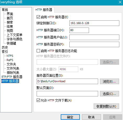The height and width of the screenshot is (120, 123).
Task: Select HTTP 服务器 in the options tree
Action: pos(10,81)
